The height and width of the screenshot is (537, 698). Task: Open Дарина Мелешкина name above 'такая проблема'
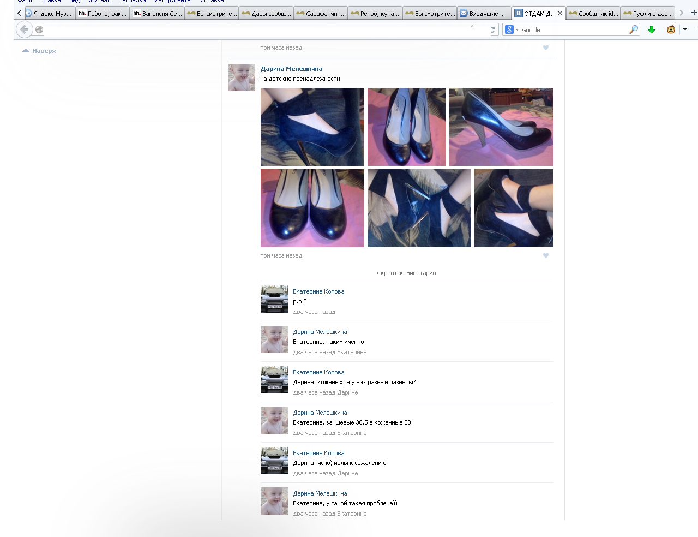point(320,493)
